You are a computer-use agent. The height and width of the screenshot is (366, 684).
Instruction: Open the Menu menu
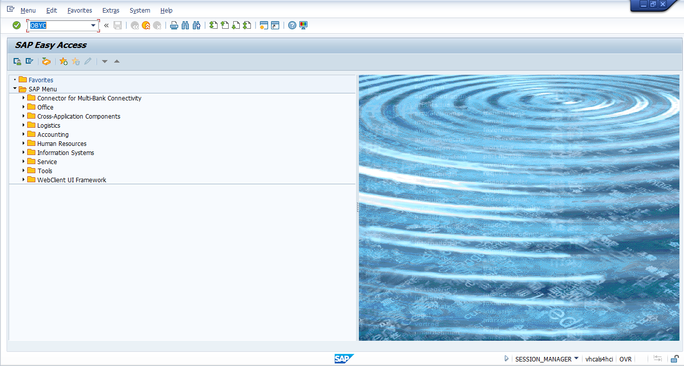click(28, 11)
